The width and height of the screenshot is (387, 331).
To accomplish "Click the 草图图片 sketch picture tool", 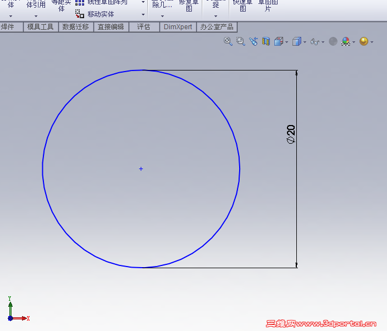I will pyautogui.click(x=268, y=6).
